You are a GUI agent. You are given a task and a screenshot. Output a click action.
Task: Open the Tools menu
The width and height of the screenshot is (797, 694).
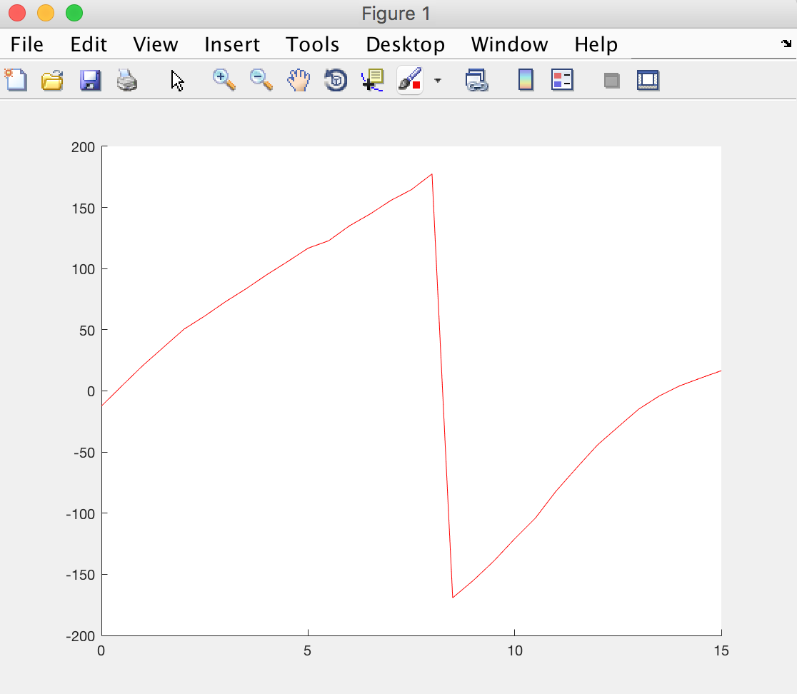click(x=312, y=44)
